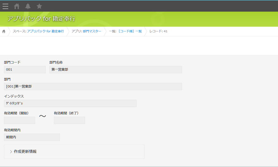Open view link [コード順] 一覧
The image size is (278, 167).
[x=130, y=31]
